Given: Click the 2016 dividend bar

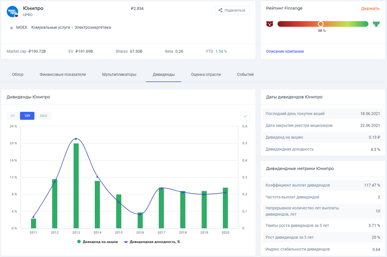Looking at the screenshot, I should point(140,221).
